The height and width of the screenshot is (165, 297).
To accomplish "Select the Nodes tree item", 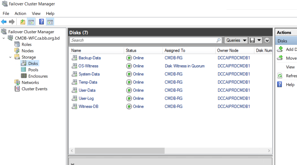I will pyautogui.click(x=28, y=51).
